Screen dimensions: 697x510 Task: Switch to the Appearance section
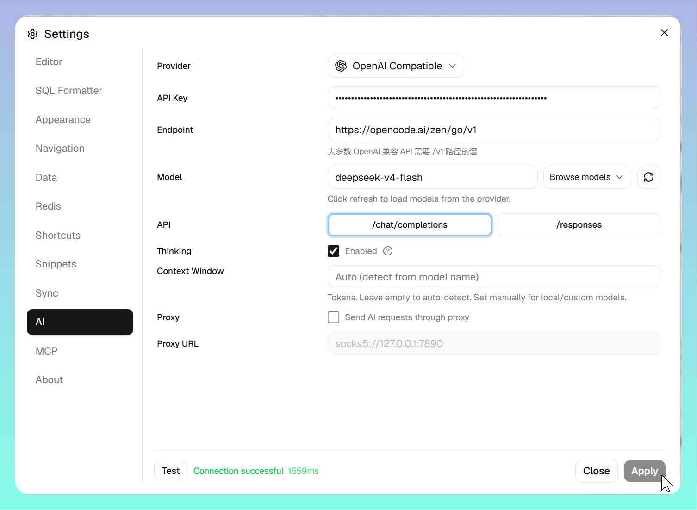click(80, 120)
